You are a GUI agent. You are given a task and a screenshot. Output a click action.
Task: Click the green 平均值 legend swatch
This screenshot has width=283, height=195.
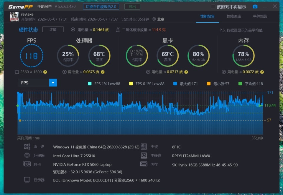[240, 84]
